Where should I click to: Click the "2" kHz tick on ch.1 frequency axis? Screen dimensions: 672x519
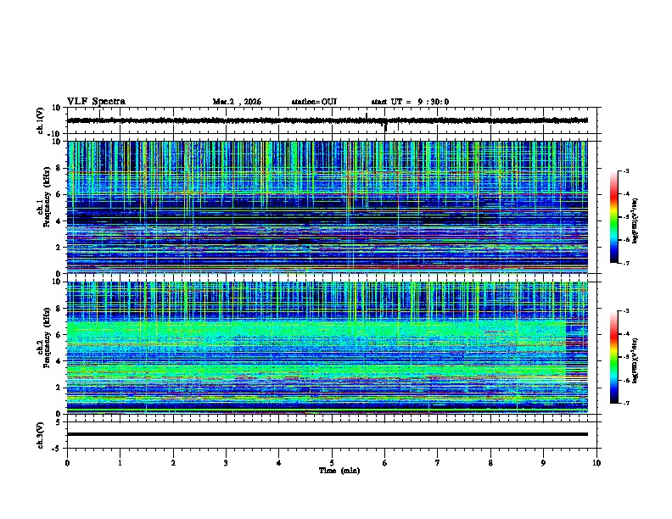(59, 248)
